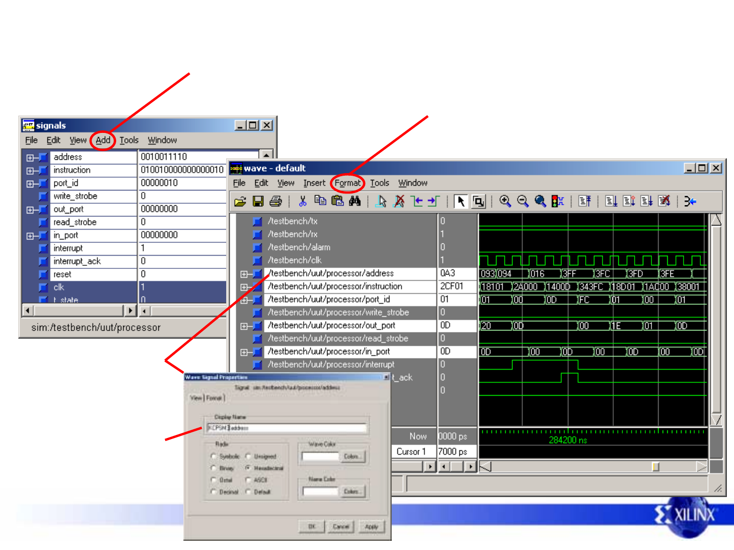Expand instruction signal in signals window
Image resolution: width=734 pixels, height=550 pixels.
tap(30, 171)
